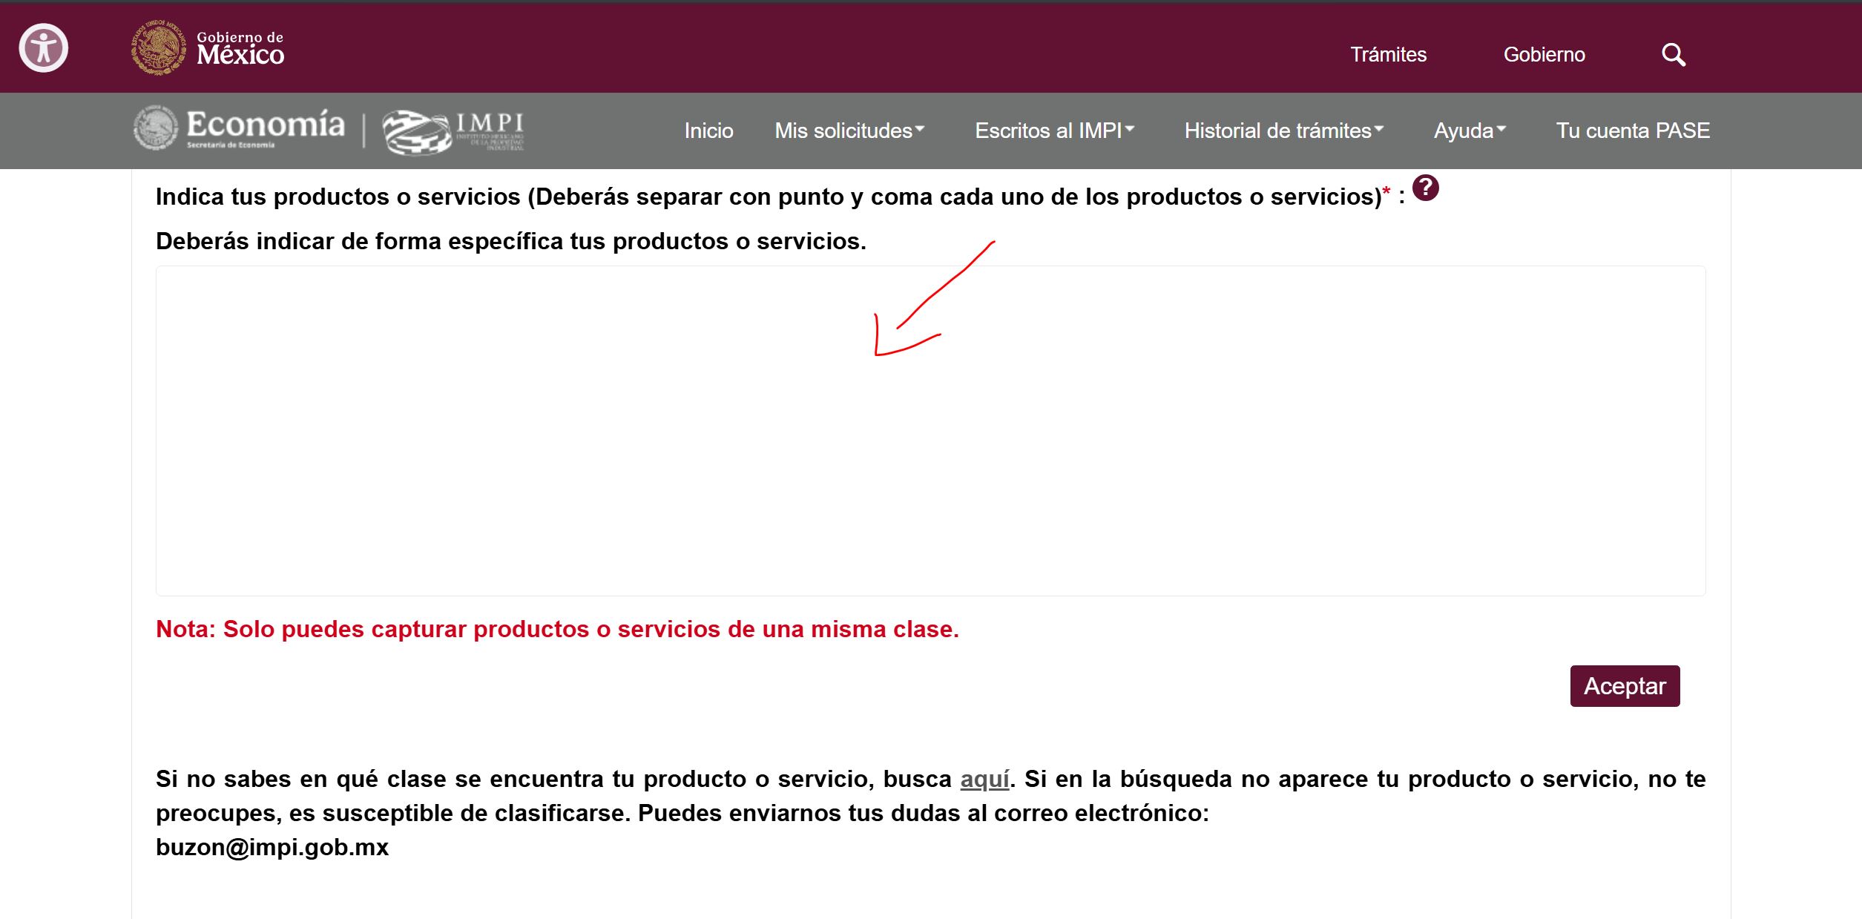Expand Historial de trámites dropdown

tap(1283, 131)
